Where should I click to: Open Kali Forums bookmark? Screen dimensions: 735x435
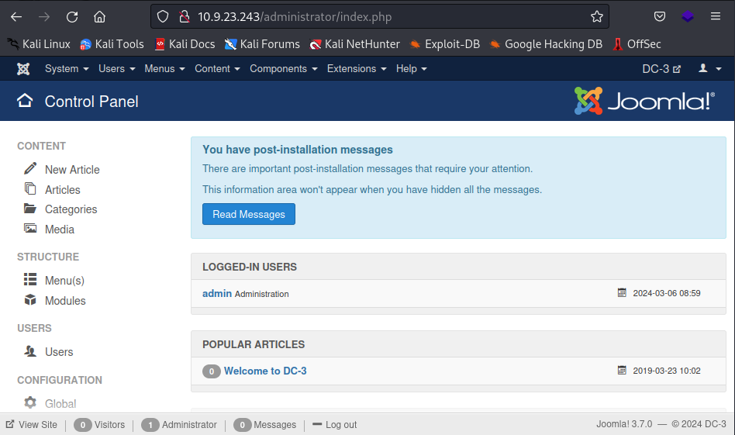coord(263,44)
